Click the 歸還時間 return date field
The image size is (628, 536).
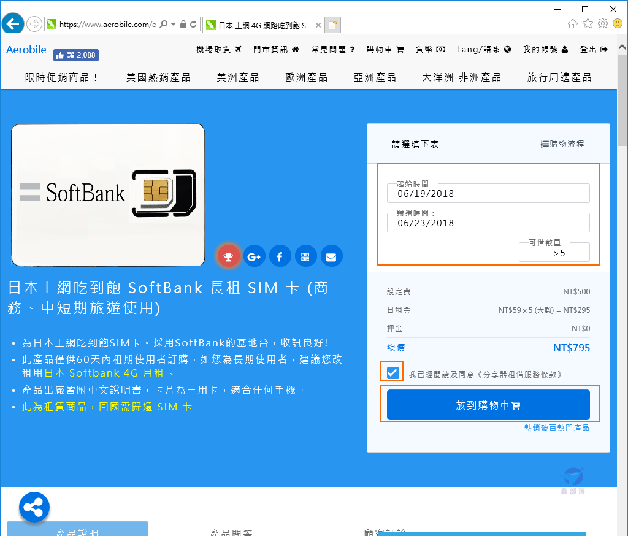click(488, 223)
